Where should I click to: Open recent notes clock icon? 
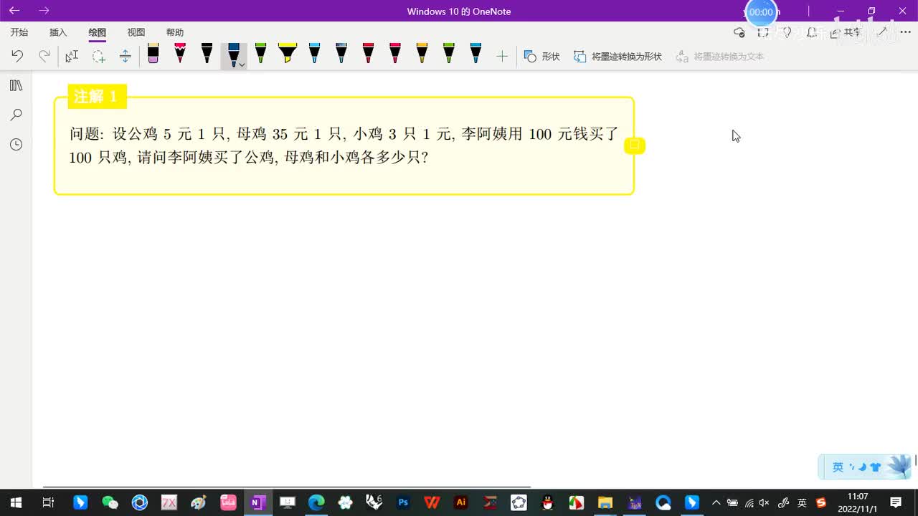(16, 144)
